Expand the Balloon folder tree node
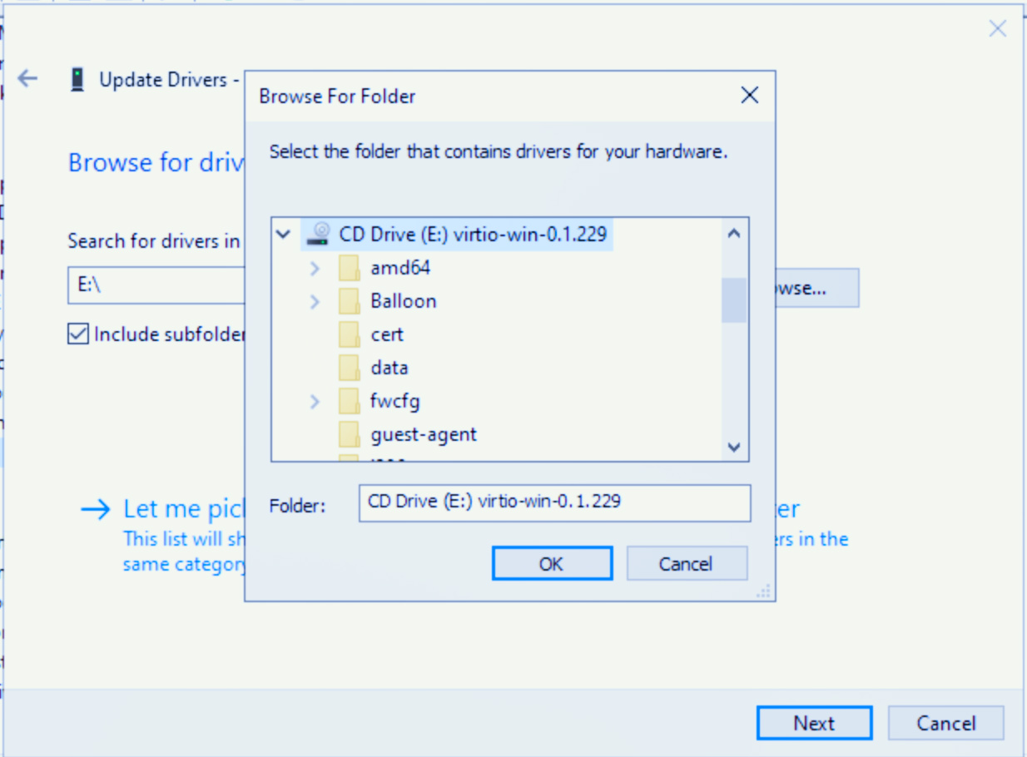The width and height of the screenshot is (1027, 757). [x=315, y=301]
